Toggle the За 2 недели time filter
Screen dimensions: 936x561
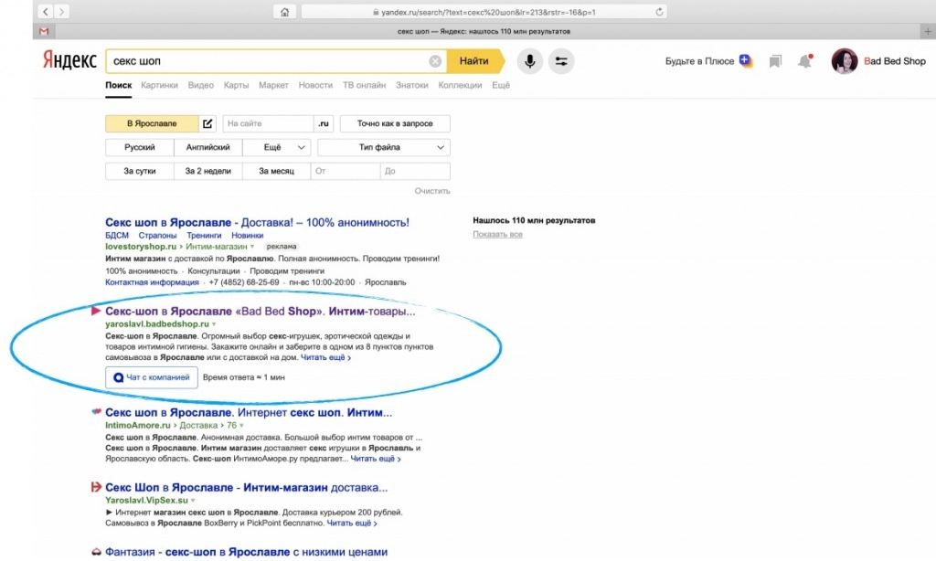[x=207, y=171]
